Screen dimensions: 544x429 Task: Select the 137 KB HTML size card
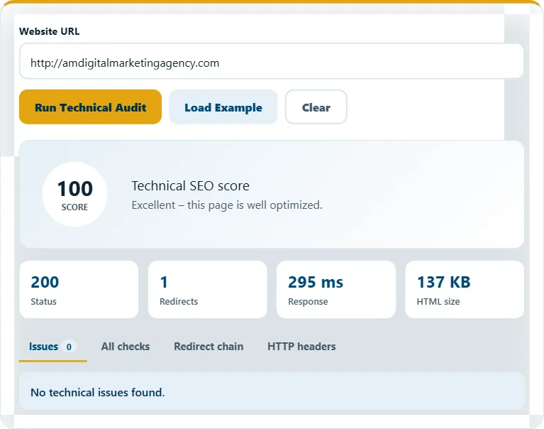[465, 289]
